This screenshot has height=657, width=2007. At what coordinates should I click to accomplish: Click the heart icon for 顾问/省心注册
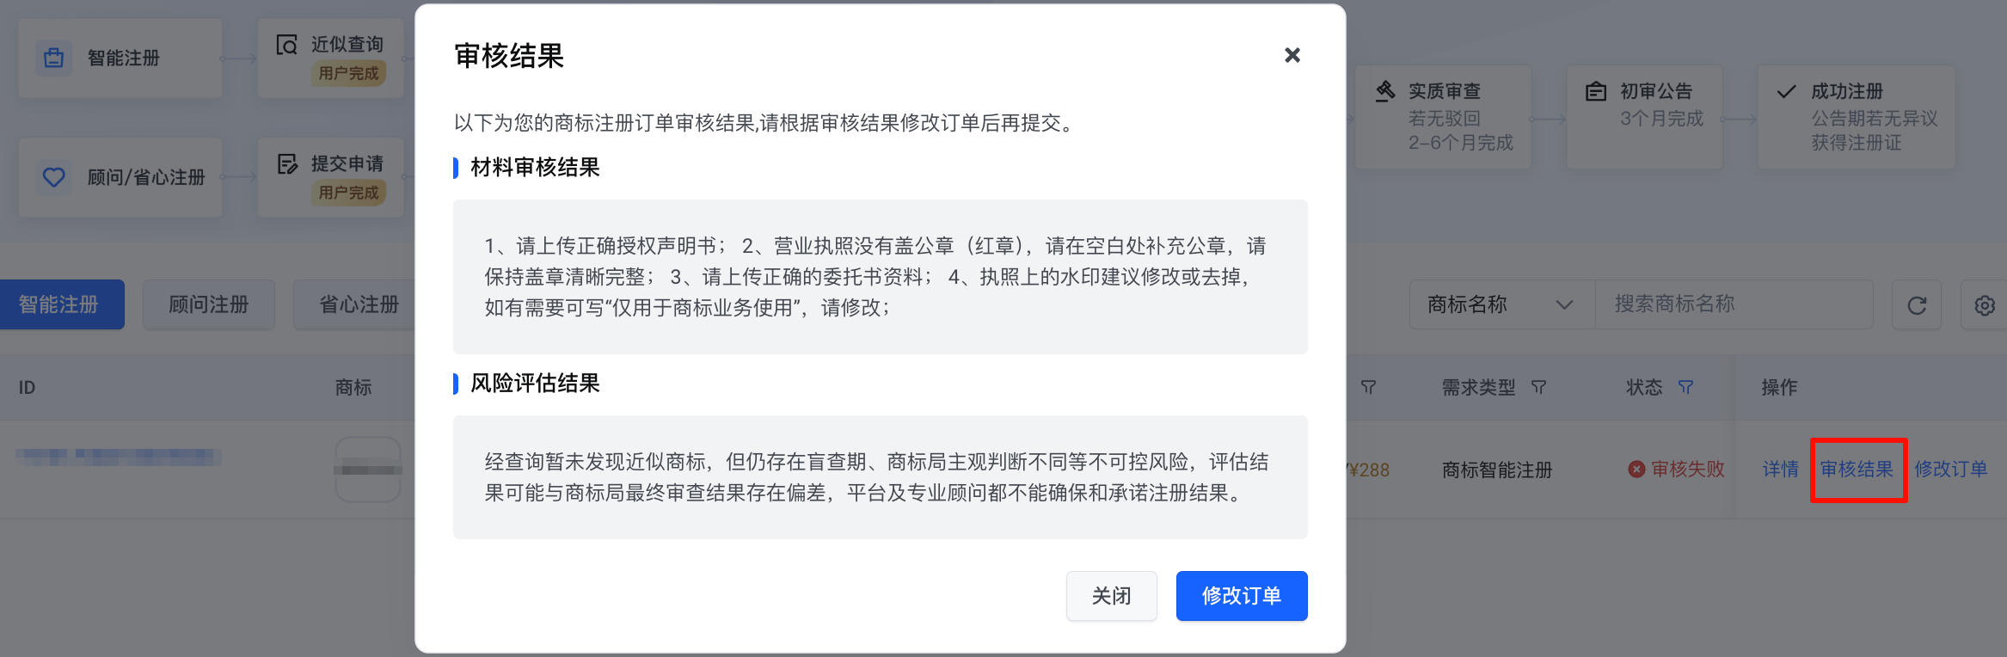click(x=54, y=177)
